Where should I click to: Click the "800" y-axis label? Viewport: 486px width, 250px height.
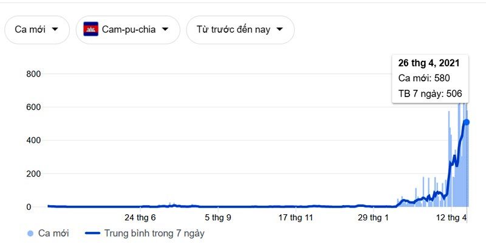pyautogui.click(x=33, y=74)
